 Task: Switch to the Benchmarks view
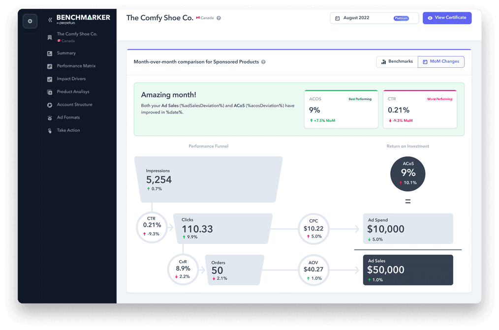coord(397,61)
